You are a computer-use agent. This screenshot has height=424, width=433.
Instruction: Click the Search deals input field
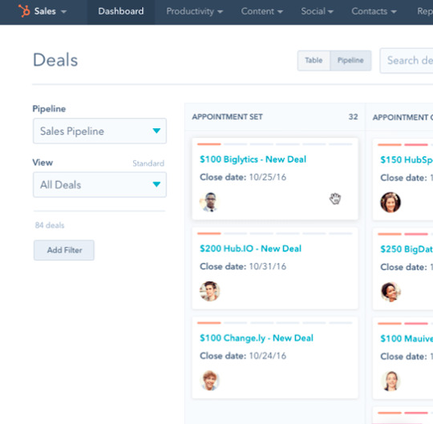(x=407, y=60)
